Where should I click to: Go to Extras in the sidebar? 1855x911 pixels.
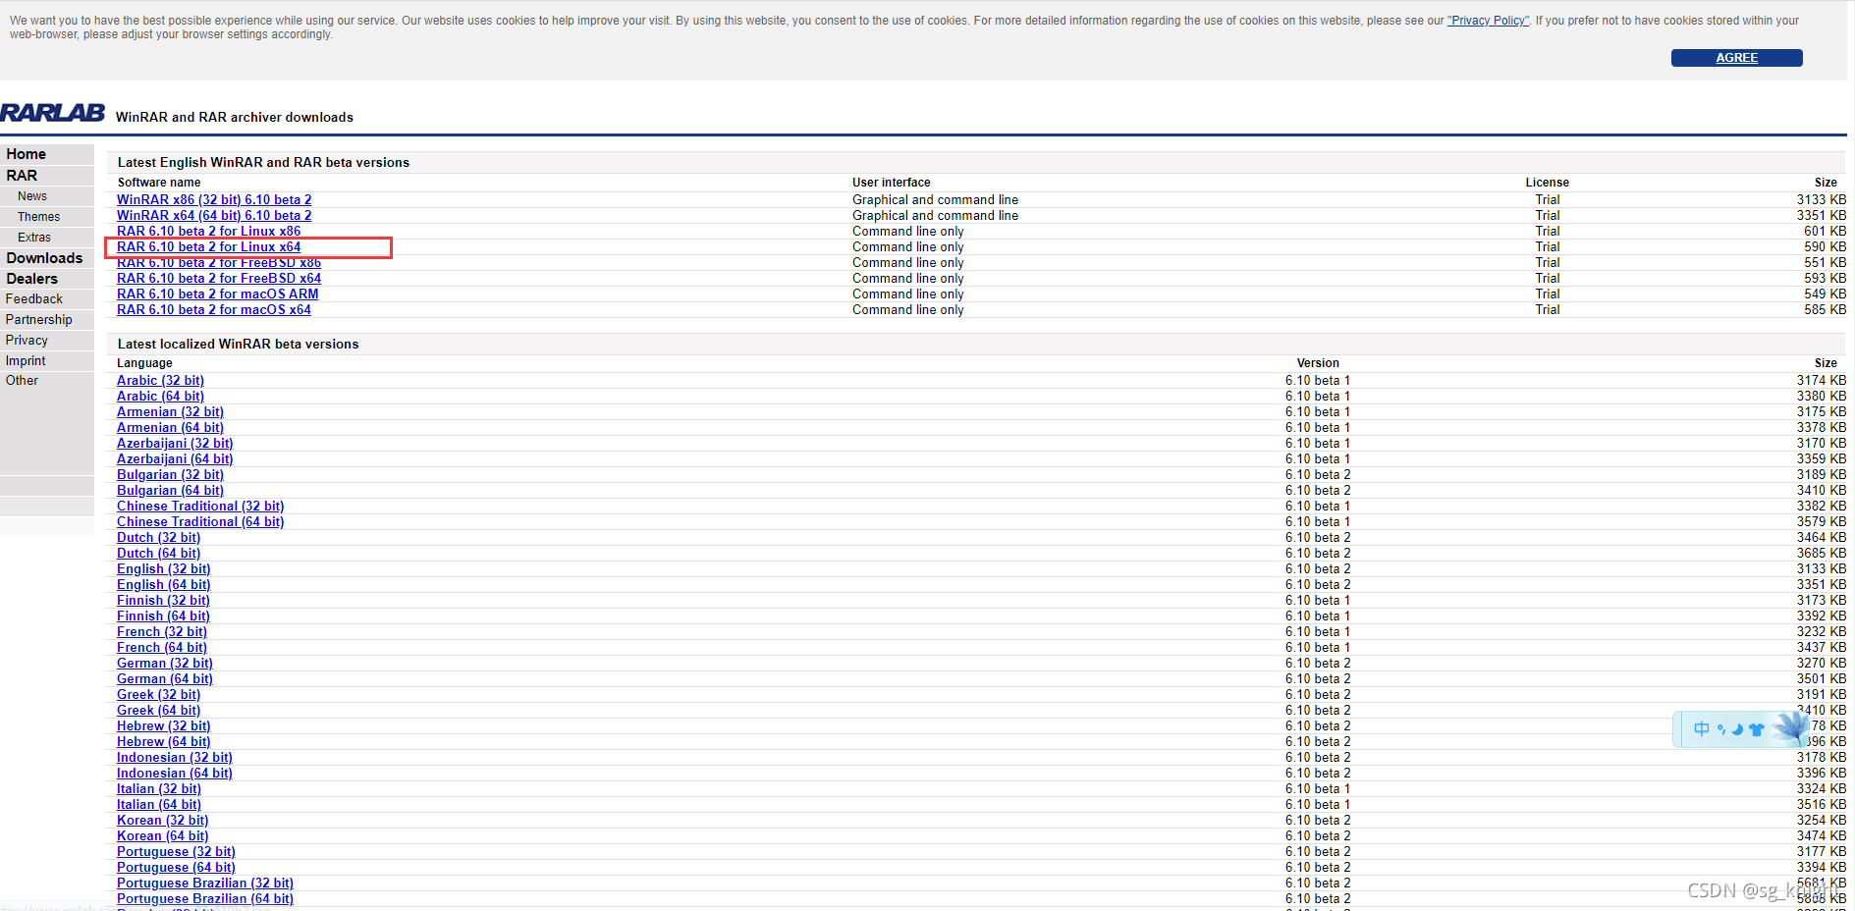[x=34, y=238]
